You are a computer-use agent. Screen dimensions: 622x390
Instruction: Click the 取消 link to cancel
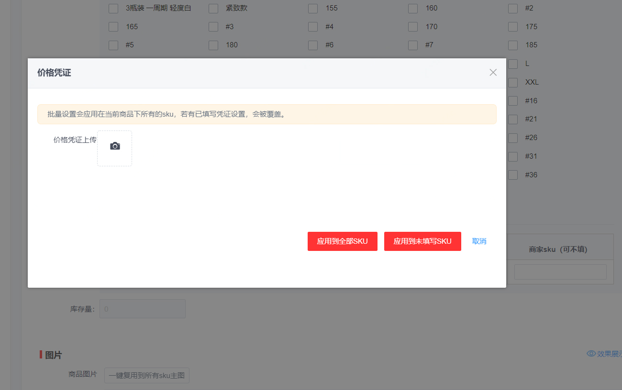479,241
